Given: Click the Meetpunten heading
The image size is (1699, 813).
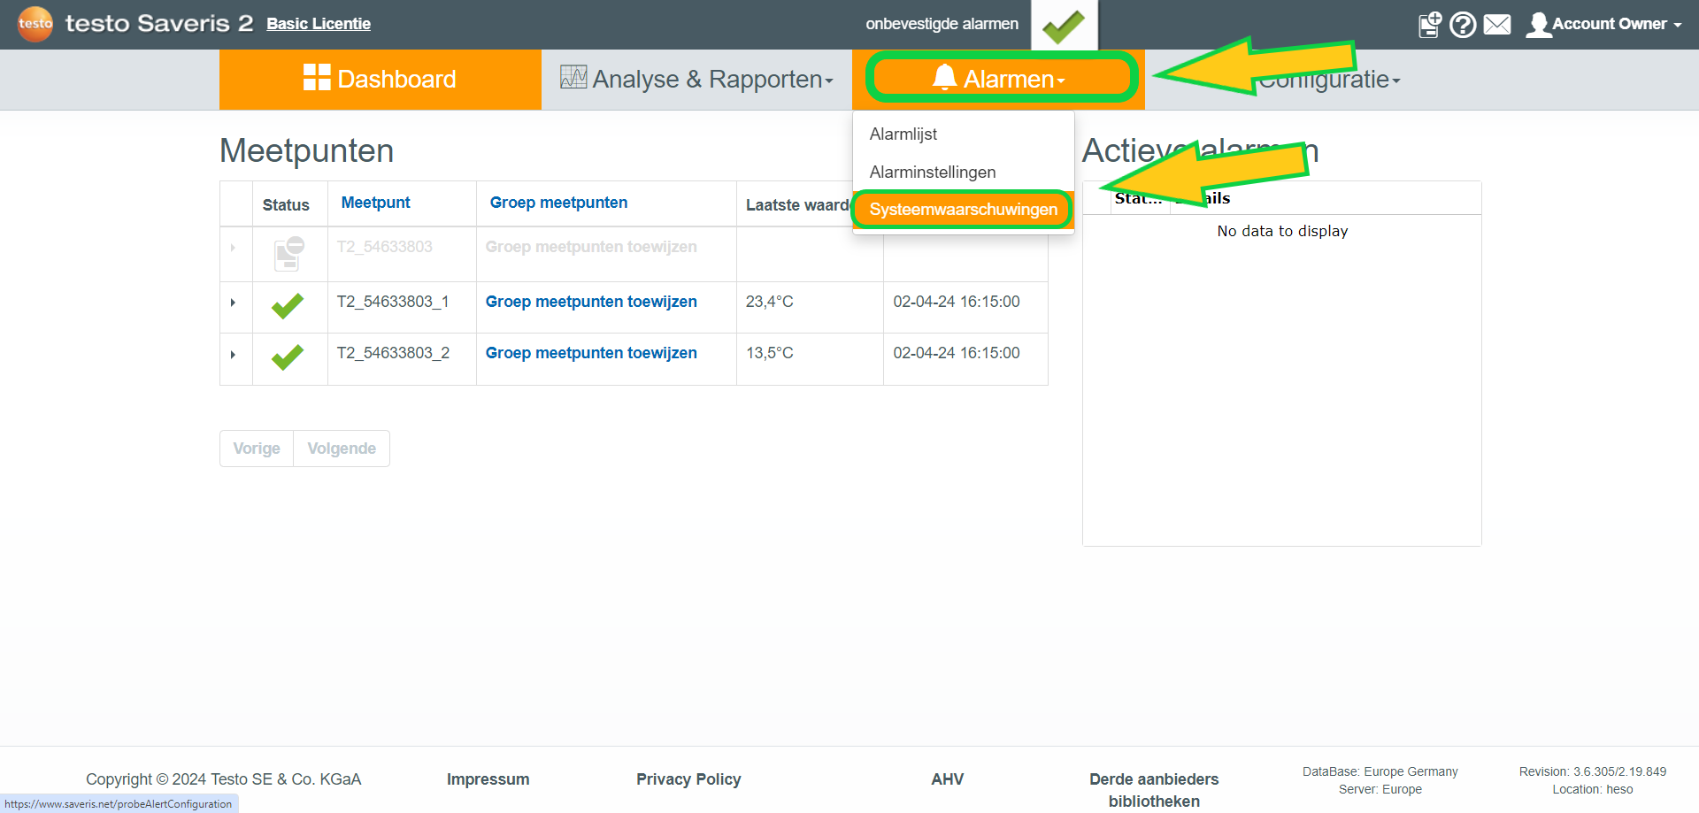Looking at the screenshot, I should [x=306, y=150].
